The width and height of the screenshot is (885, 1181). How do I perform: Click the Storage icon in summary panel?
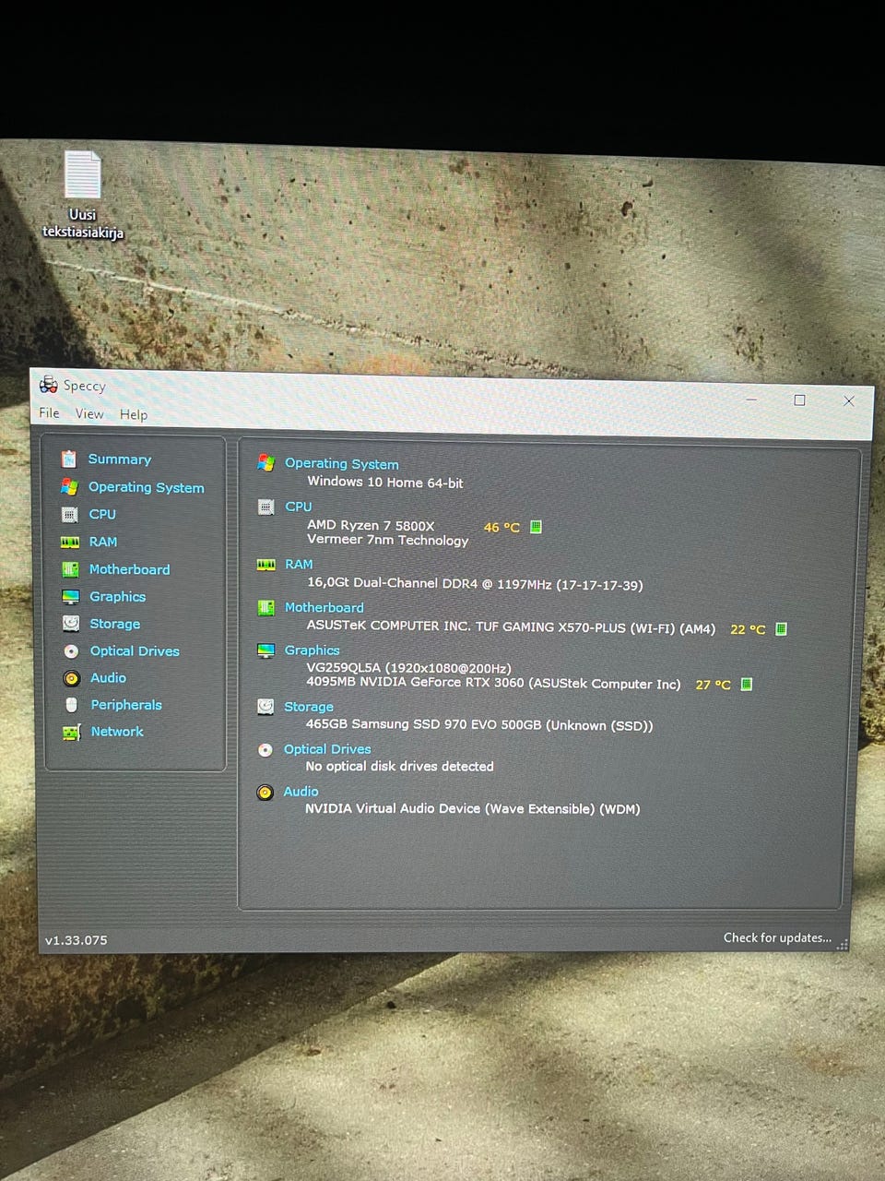coord(265,706)
